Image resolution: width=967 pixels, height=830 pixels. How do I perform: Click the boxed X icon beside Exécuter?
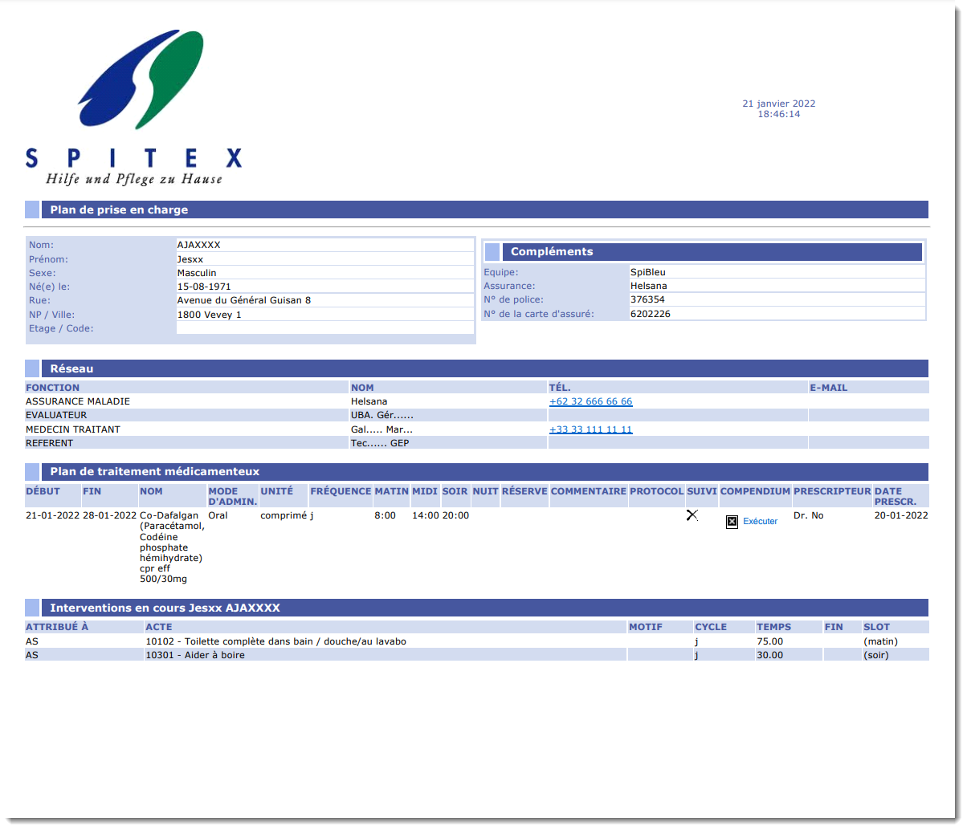coord(732,522)
